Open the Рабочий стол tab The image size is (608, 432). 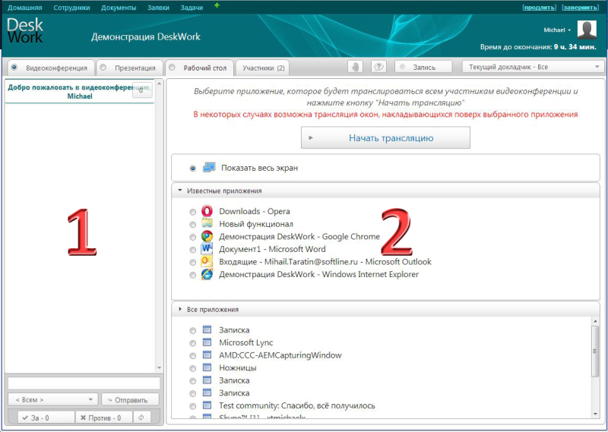point(200,68)
